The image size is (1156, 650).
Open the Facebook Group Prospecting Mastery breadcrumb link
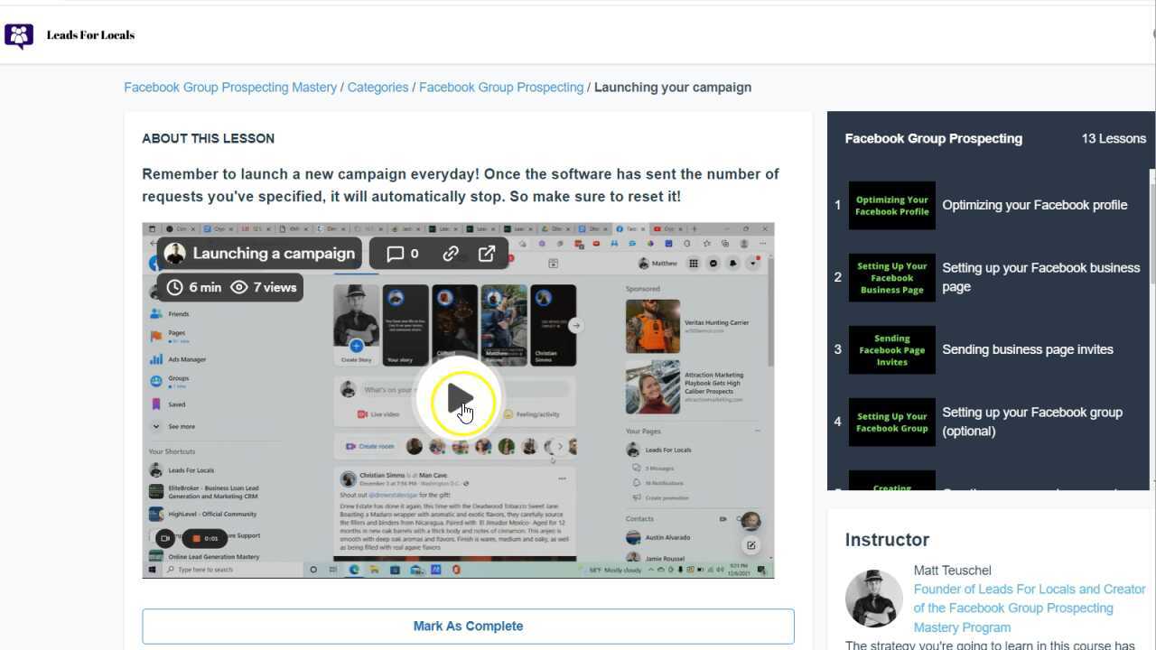click(230, 87)
